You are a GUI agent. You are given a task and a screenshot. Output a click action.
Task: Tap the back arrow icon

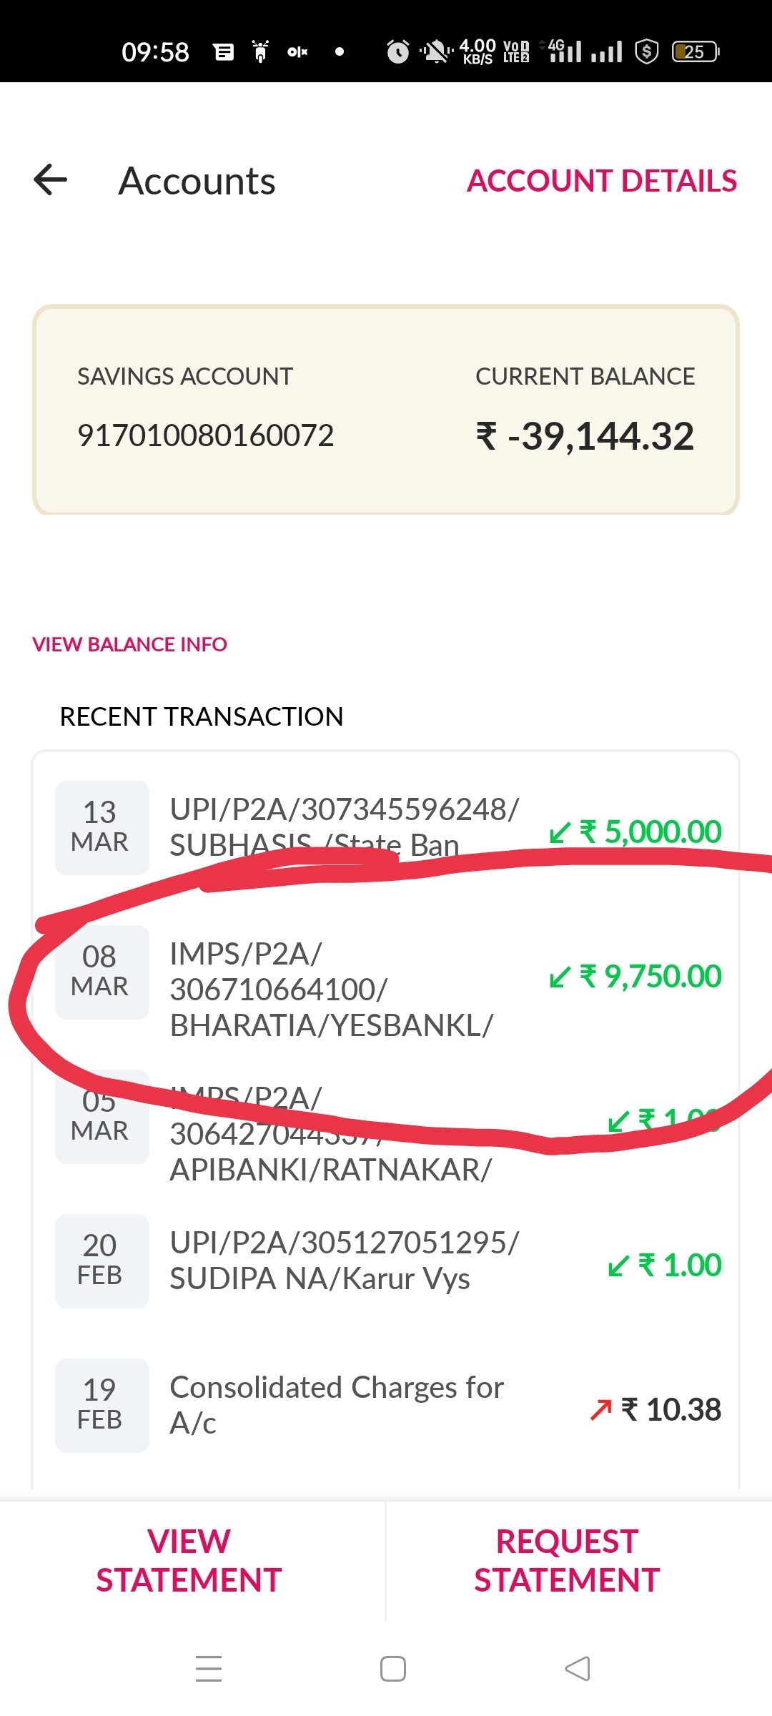pyautogui.click(x=51, y=179)
